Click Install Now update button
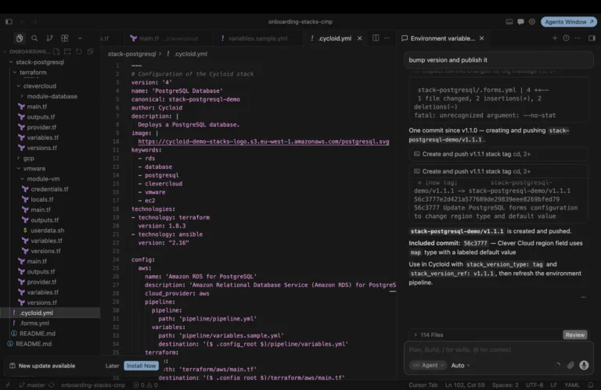Screen dimensions: 601x390 [x=141, y=366]
